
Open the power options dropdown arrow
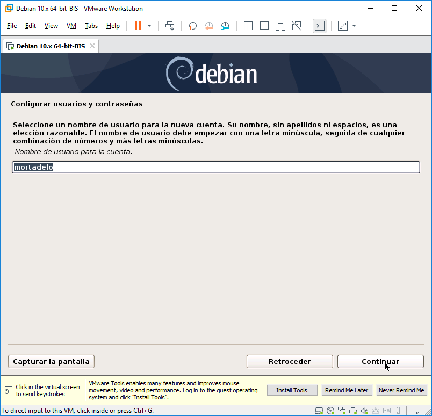149,26
